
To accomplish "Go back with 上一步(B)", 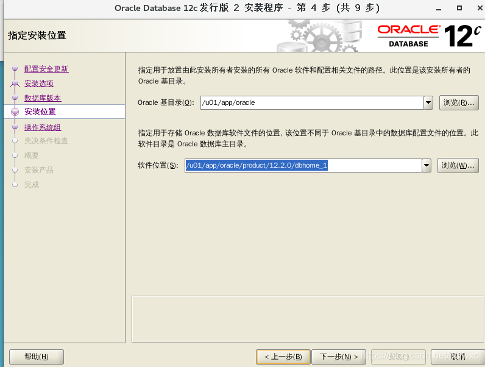I will pos(283,357).
